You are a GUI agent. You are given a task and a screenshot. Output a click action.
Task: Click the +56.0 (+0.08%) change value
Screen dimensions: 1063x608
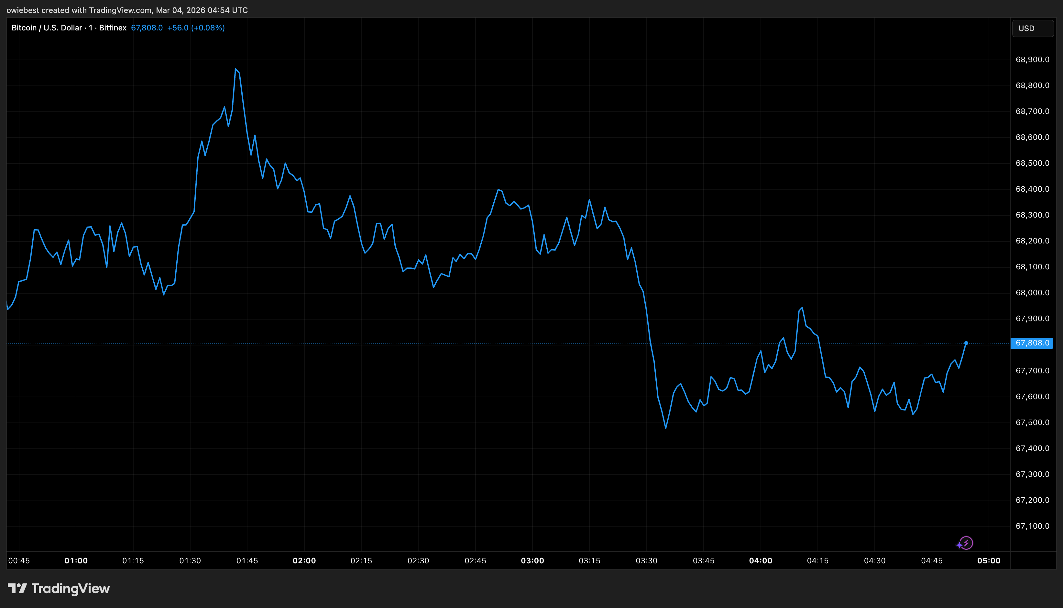[x=196, y=28]
